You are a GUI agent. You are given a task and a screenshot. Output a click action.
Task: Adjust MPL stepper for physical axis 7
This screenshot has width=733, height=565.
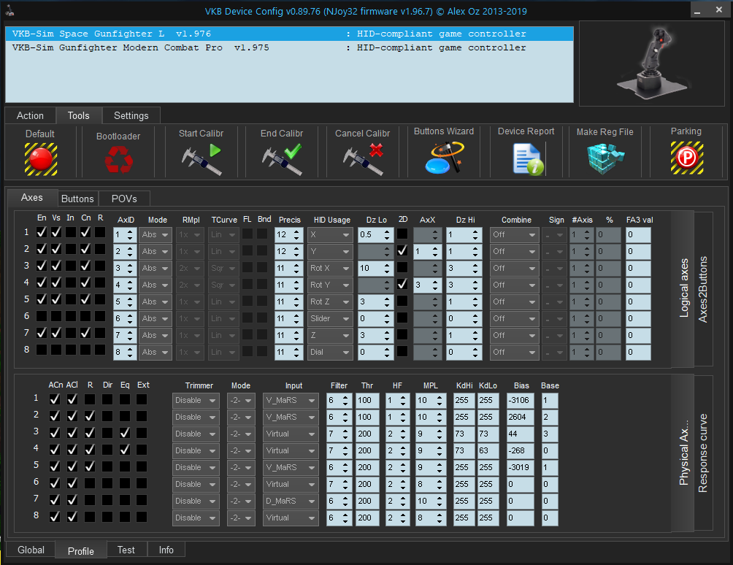[x=440, y=501]
